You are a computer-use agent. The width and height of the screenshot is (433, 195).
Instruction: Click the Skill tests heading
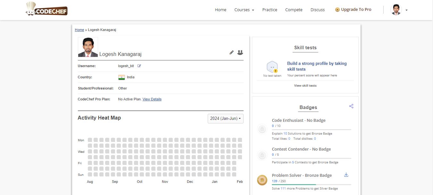point(305,48)
